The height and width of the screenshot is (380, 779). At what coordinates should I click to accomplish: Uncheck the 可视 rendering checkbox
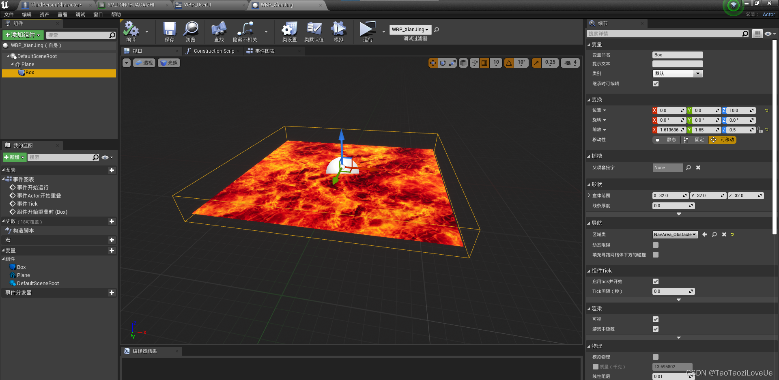tap(656, 319)
